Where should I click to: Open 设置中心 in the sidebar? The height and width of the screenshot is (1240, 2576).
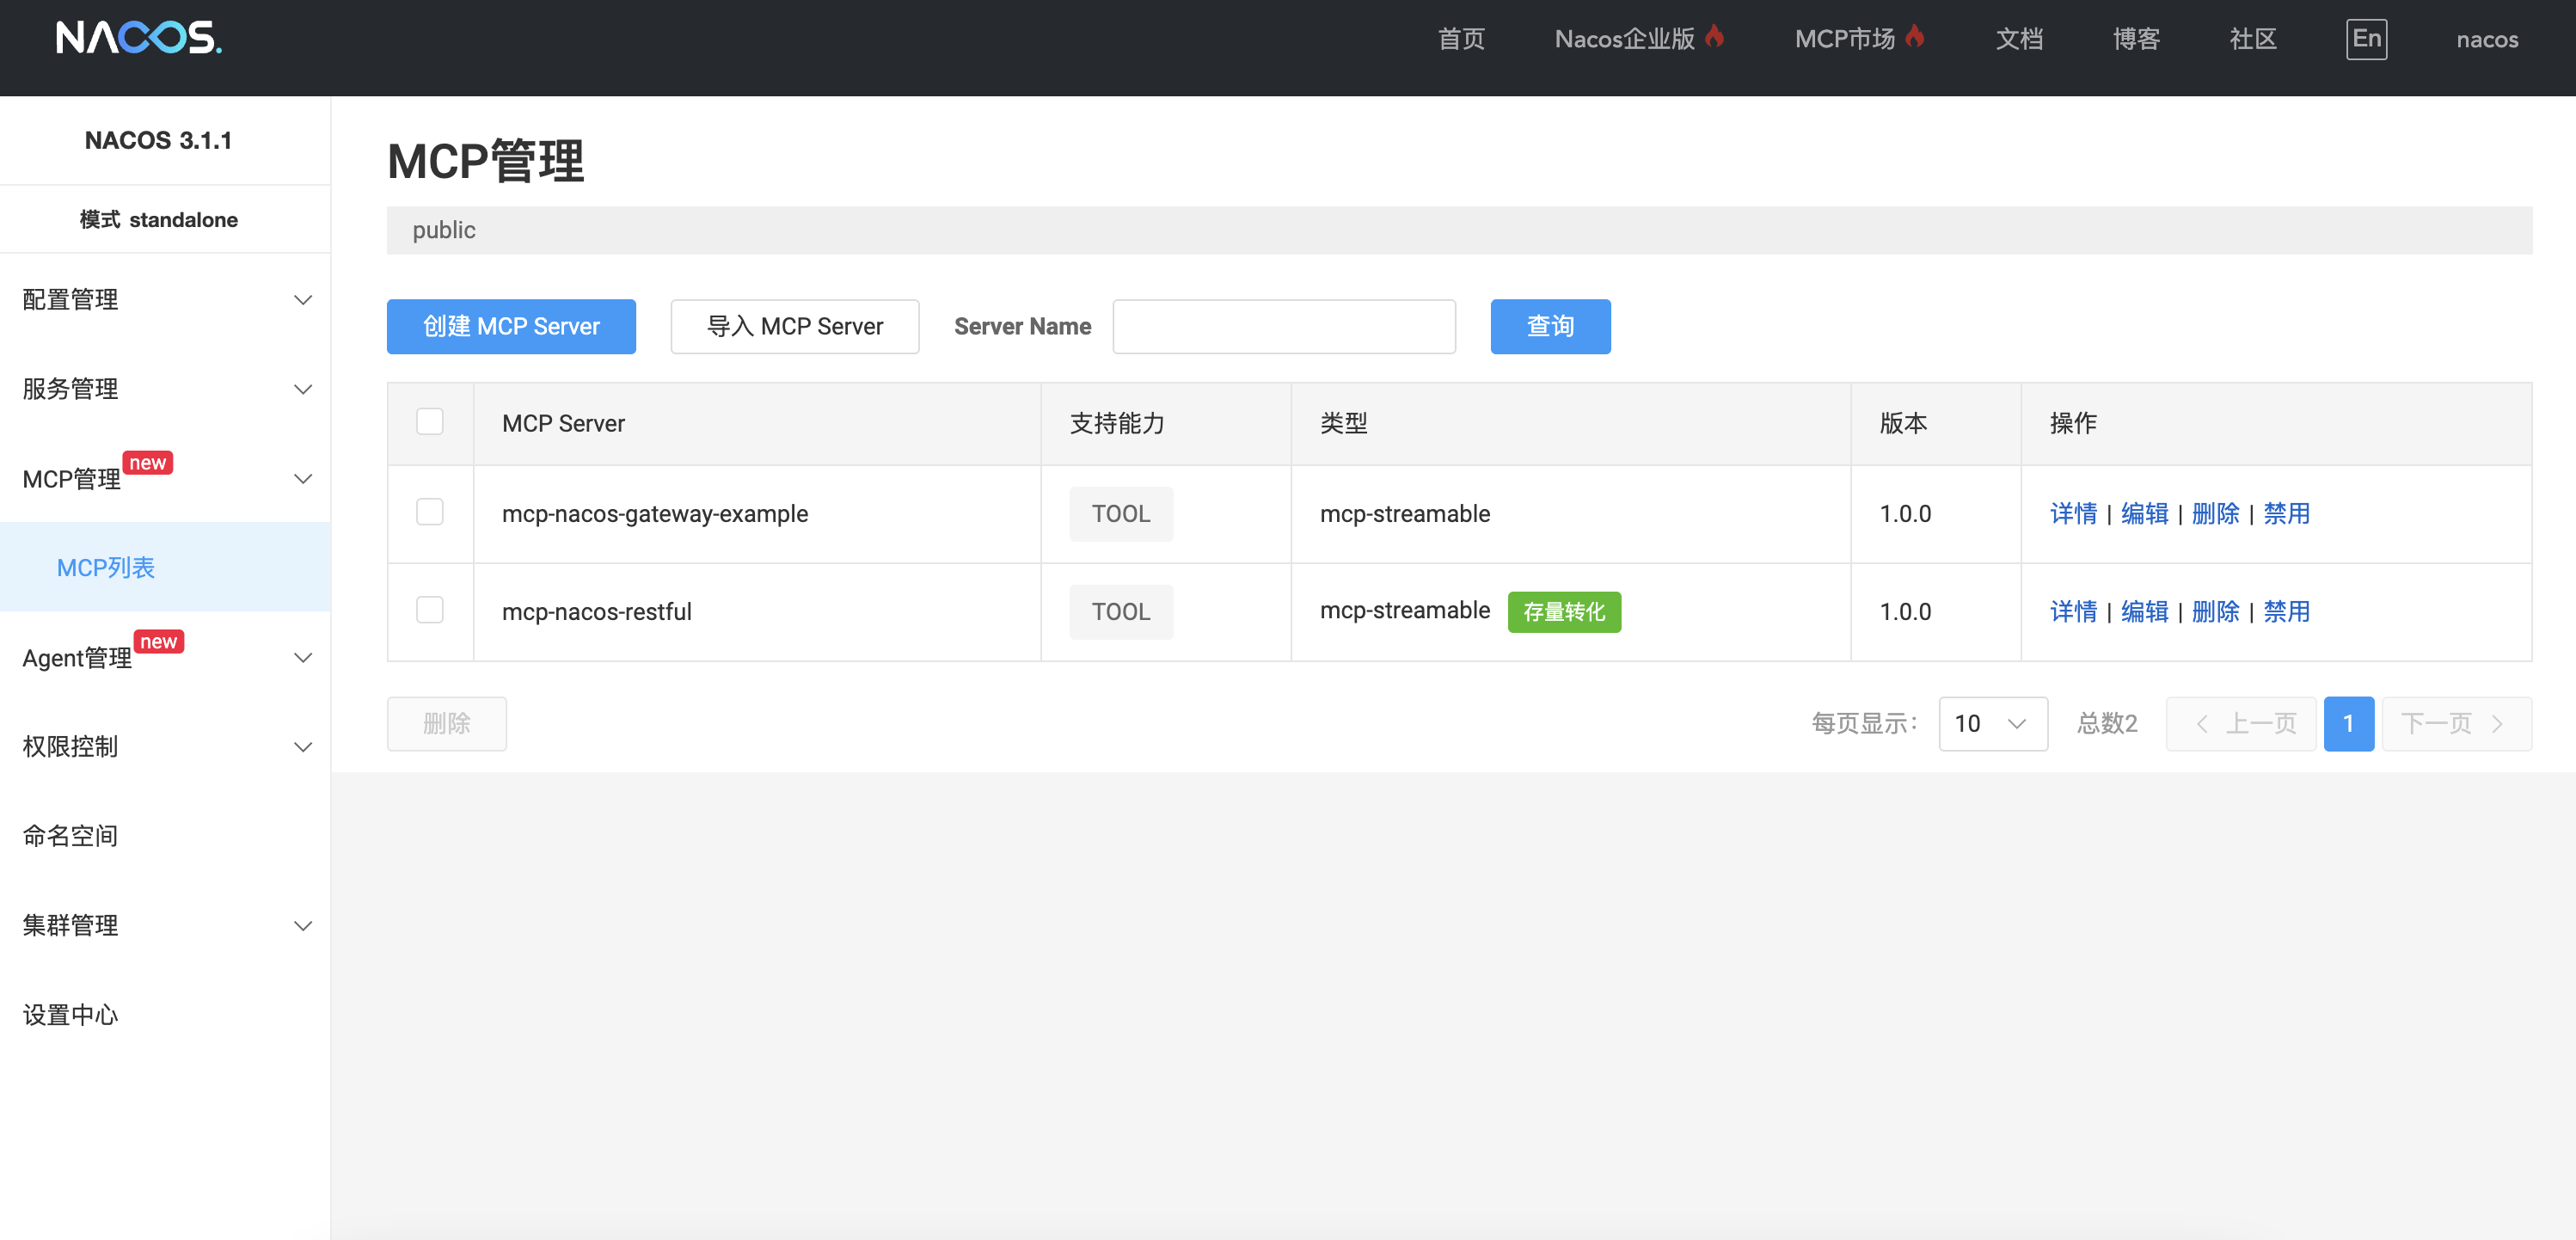(165, 1014)
